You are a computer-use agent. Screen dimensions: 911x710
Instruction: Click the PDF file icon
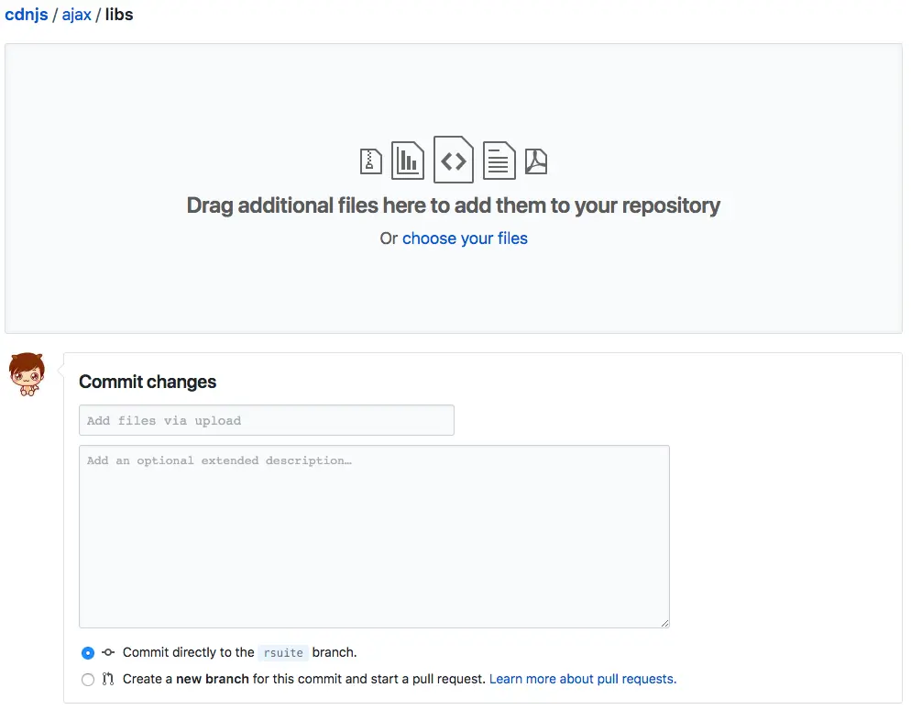point(535,161)
